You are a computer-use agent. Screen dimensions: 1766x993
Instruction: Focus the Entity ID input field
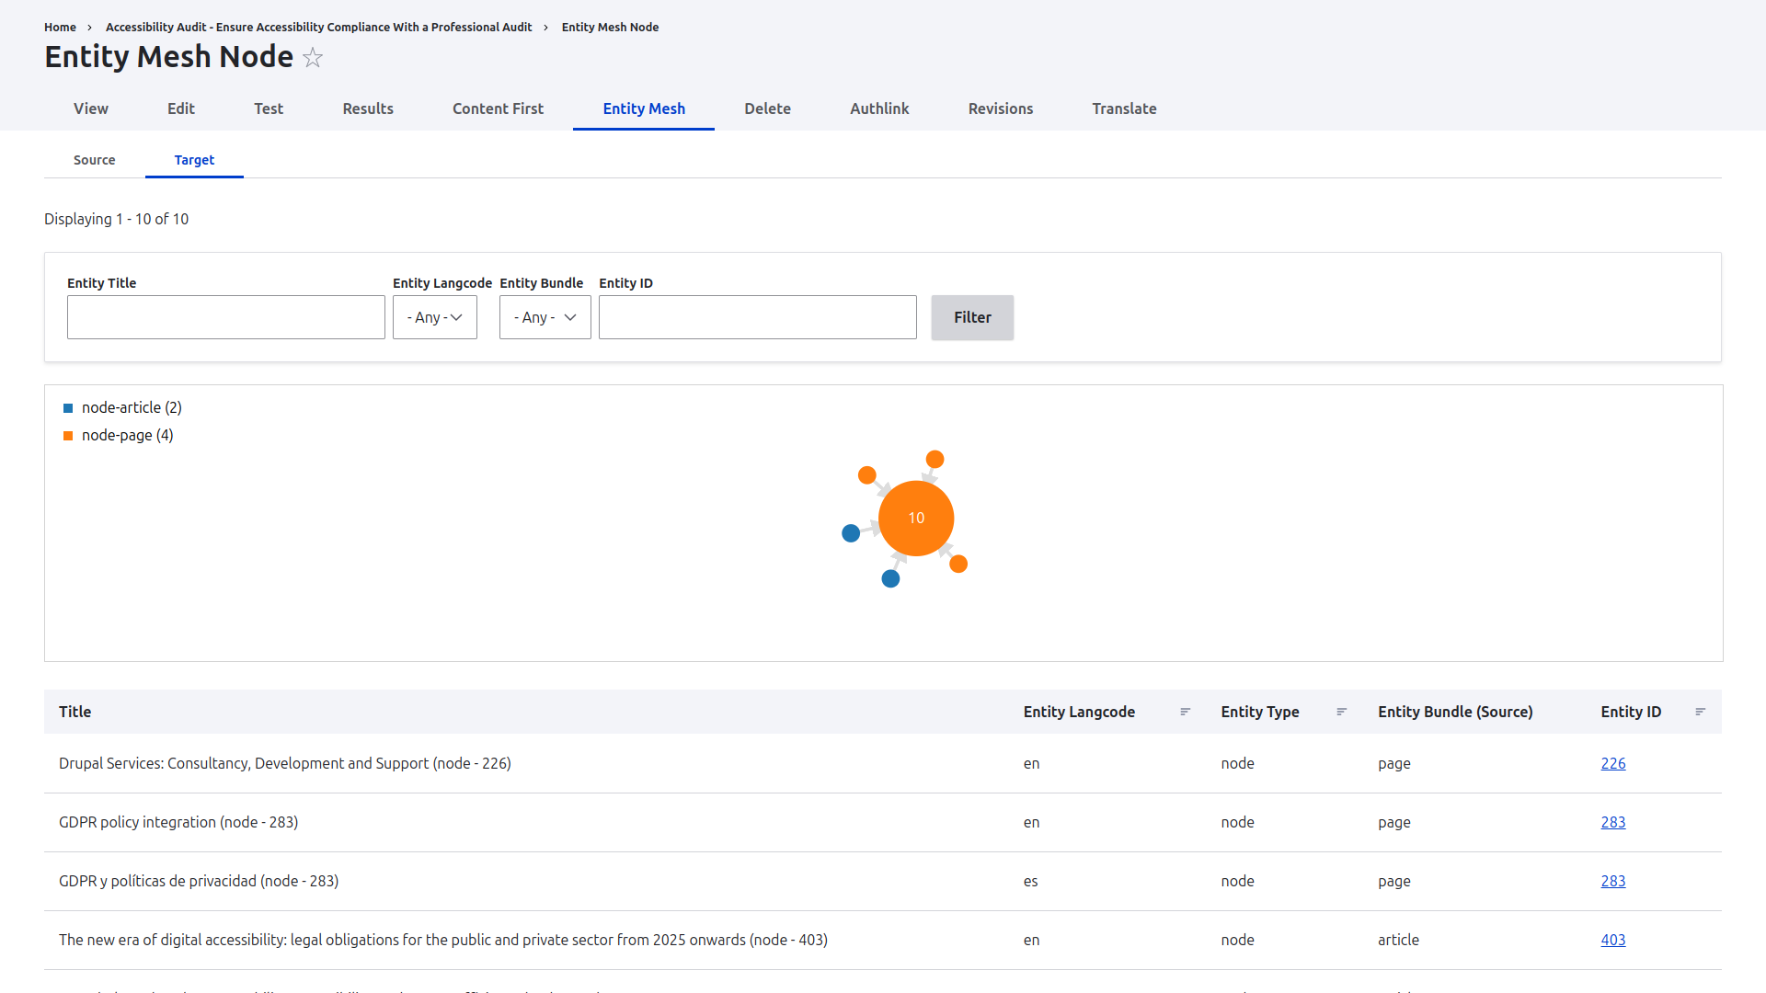758,317
